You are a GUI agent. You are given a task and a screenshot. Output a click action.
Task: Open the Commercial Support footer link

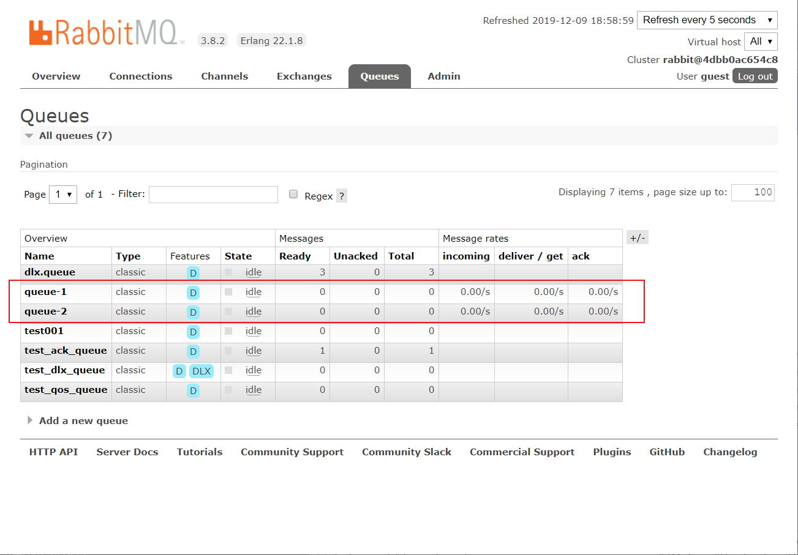(522, 452)
